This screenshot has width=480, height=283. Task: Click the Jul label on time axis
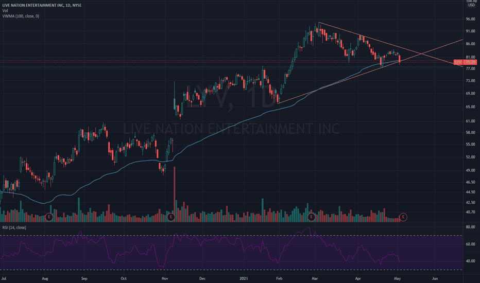[4, 278]
